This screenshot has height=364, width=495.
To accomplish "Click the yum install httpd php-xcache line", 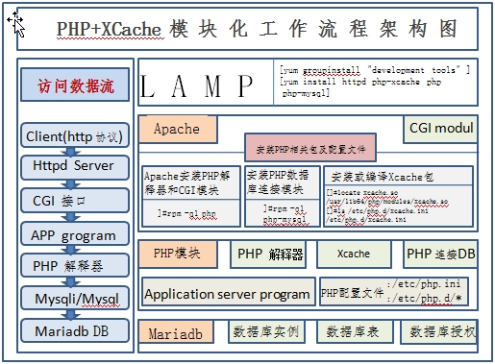I will pos(360,82).
